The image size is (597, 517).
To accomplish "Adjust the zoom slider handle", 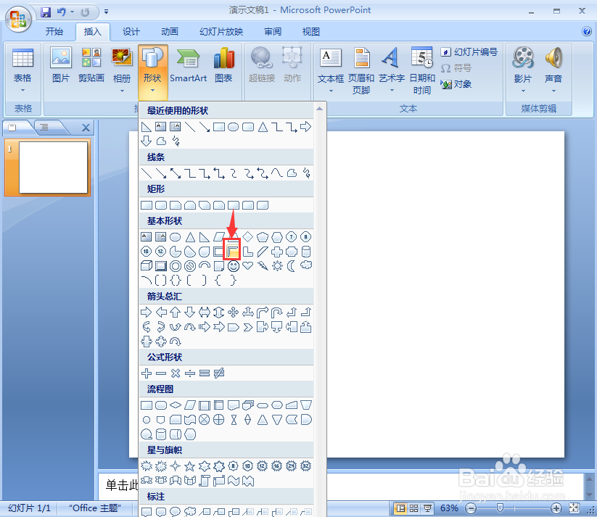I will coord(501,508).
